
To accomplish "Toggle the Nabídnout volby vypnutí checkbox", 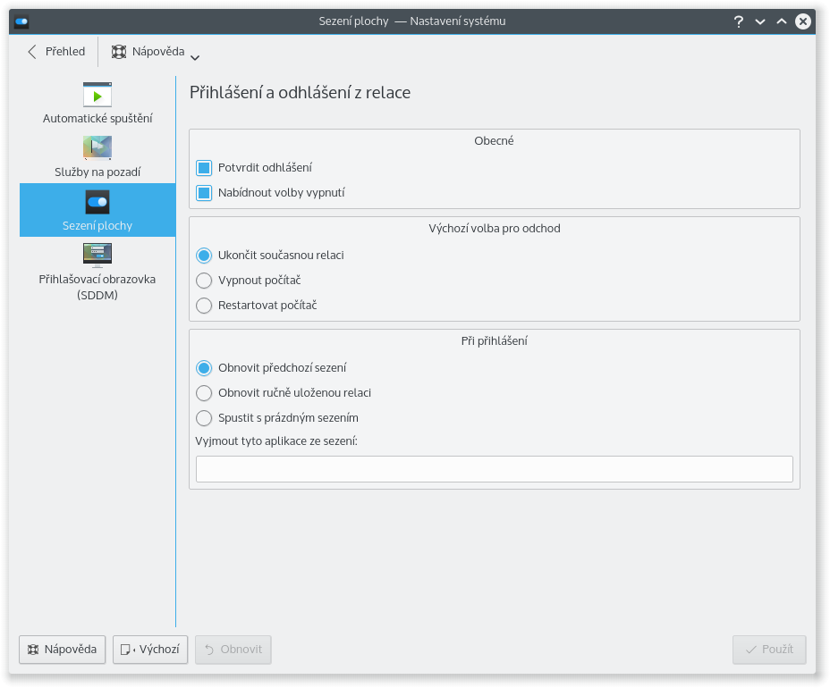I will pyautogui.click(x=204, y=192).
